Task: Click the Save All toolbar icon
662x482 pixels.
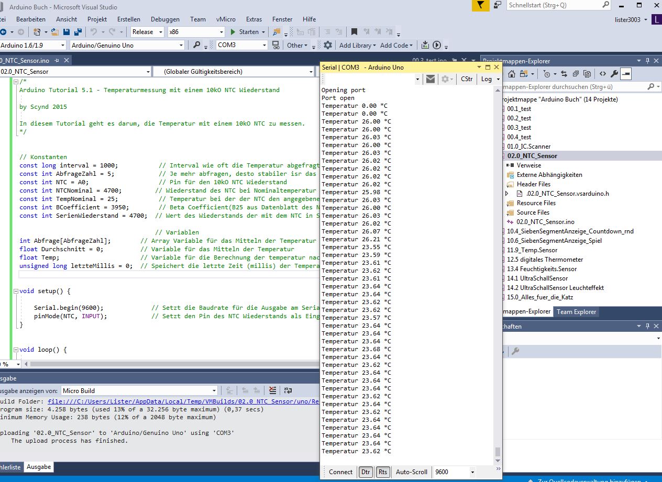Action: point(78,32)
